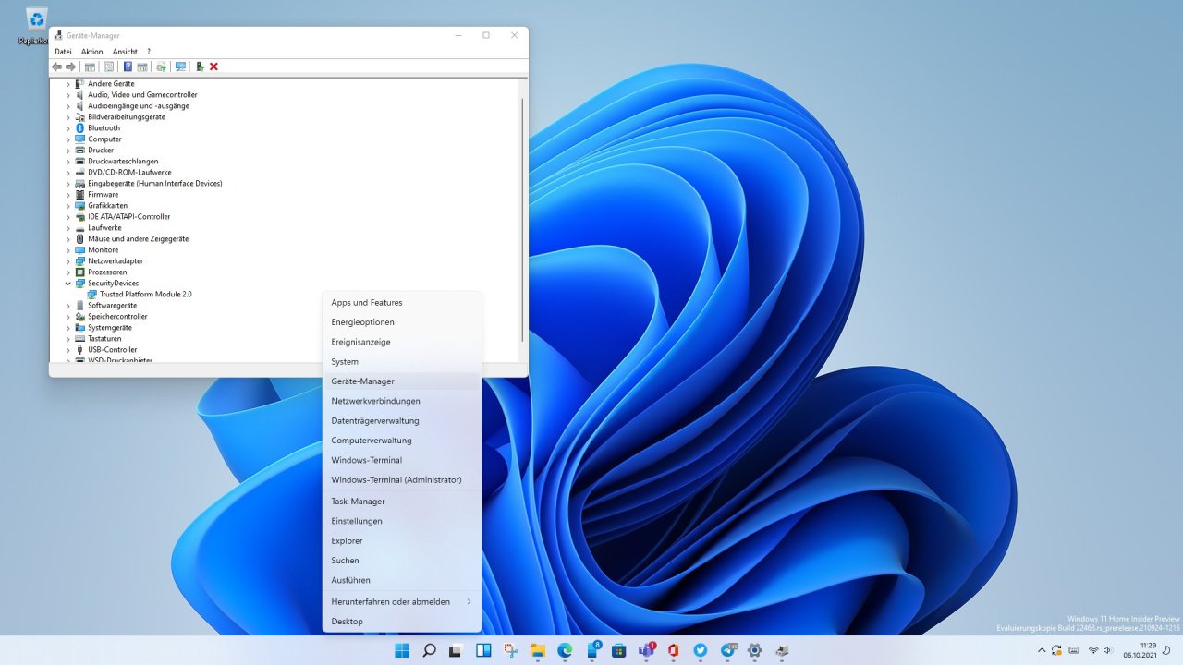This screenshot has width=1183, height=665.
Task: Click the Bluetooth device category icon
Action: (x=80, y=128)
